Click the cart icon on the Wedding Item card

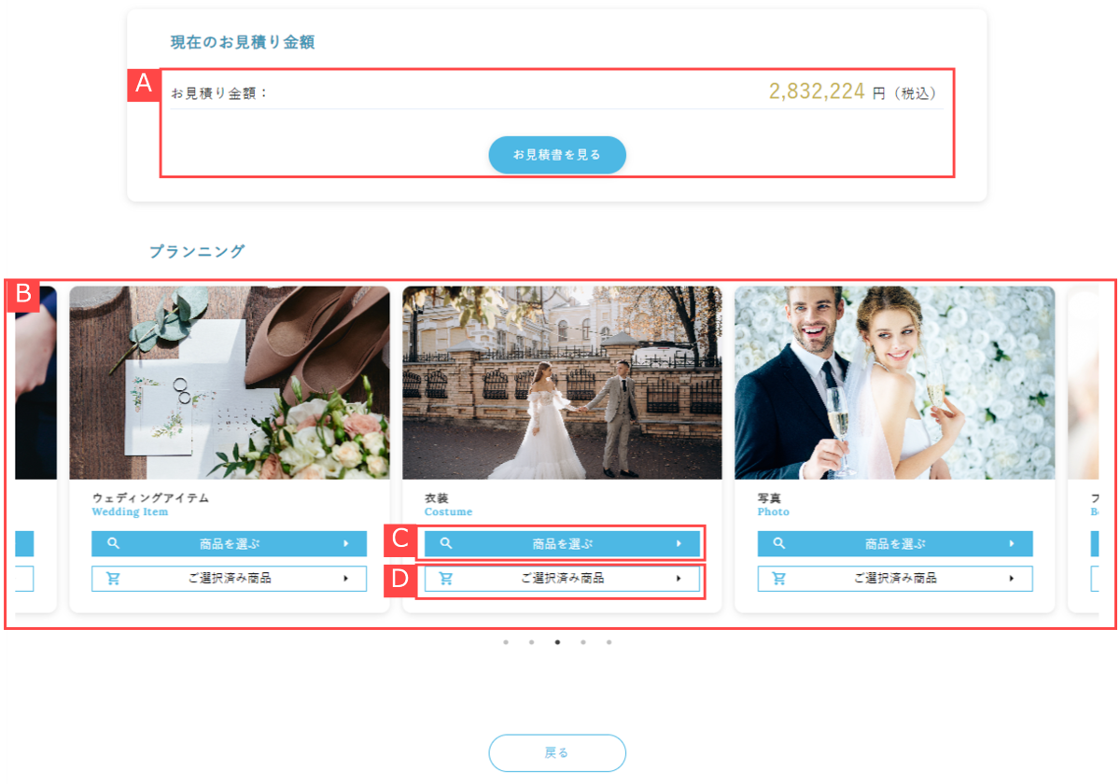(x=114, y=578)
